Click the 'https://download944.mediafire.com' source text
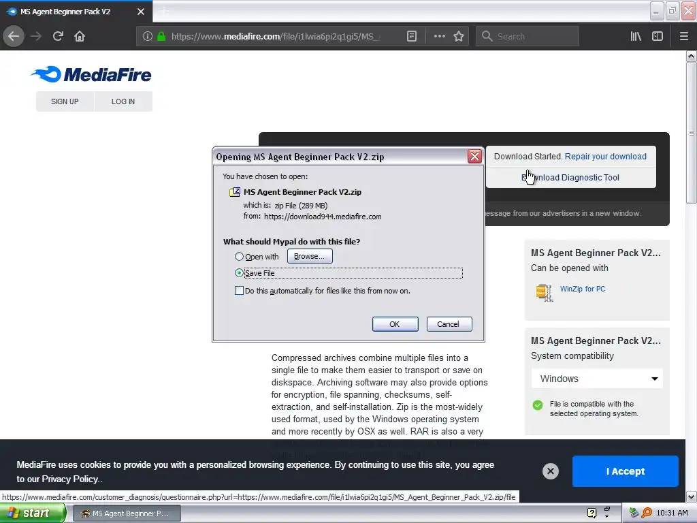 point(323,217)
